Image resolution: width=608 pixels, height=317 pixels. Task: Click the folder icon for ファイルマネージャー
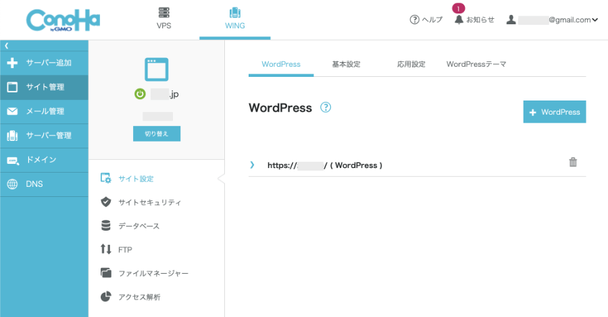(106, 273)
